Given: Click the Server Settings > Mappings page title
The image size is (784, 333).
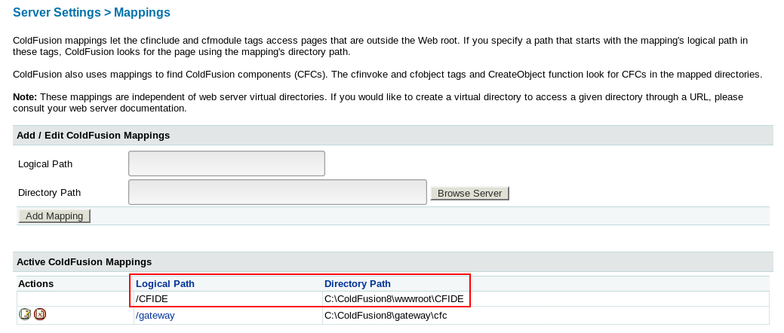Looking at the screenshot, I should point(92,13).
